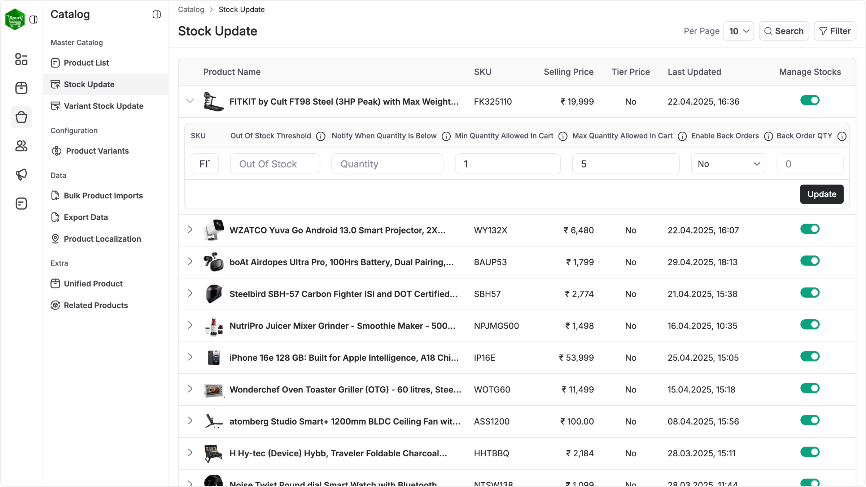
Task: Open Related Products link
Action: pos(105,305)
